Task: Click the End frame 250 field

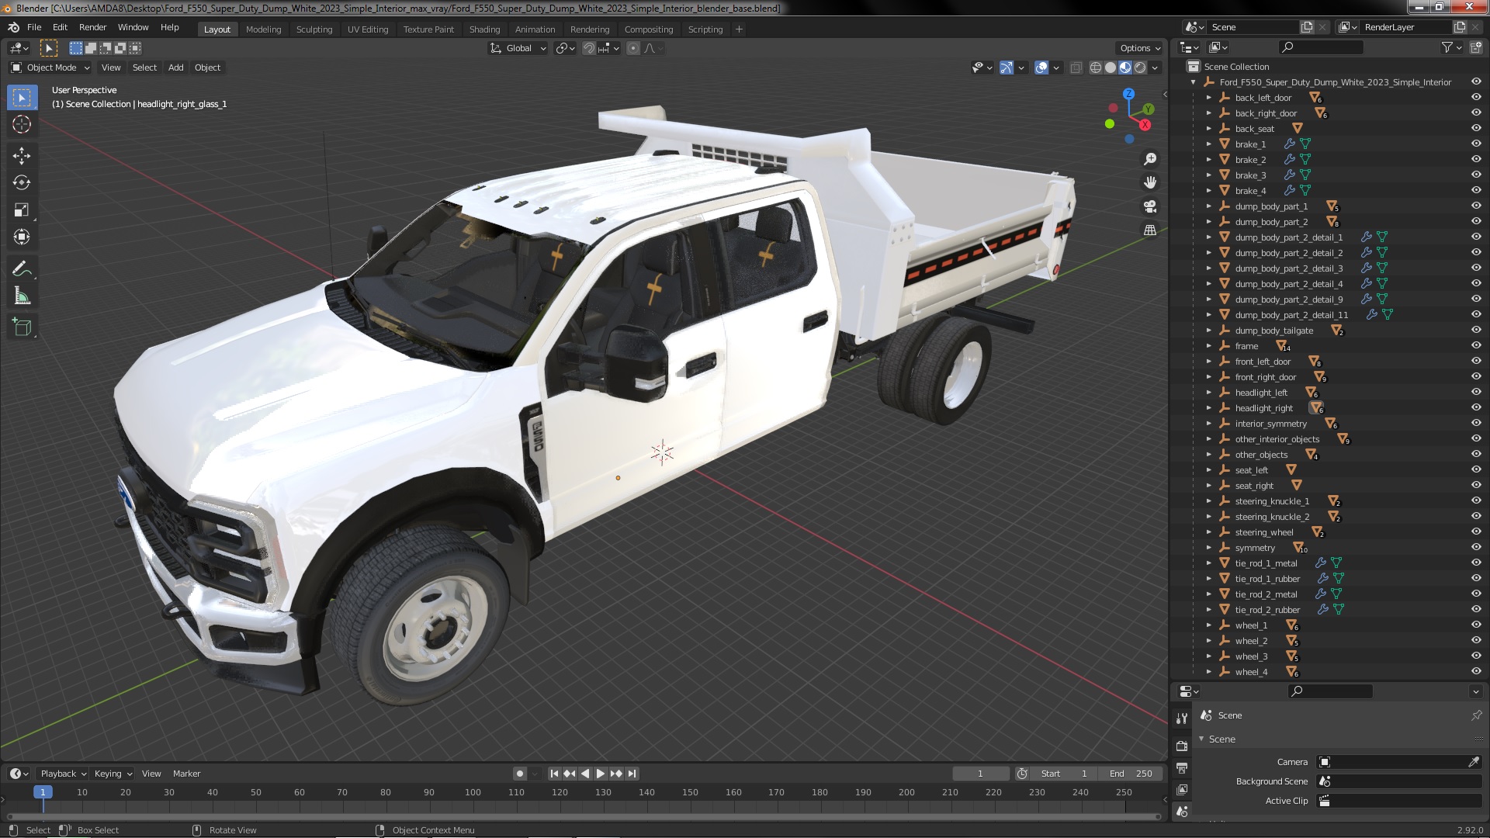Action: [x=1131, y=774]
